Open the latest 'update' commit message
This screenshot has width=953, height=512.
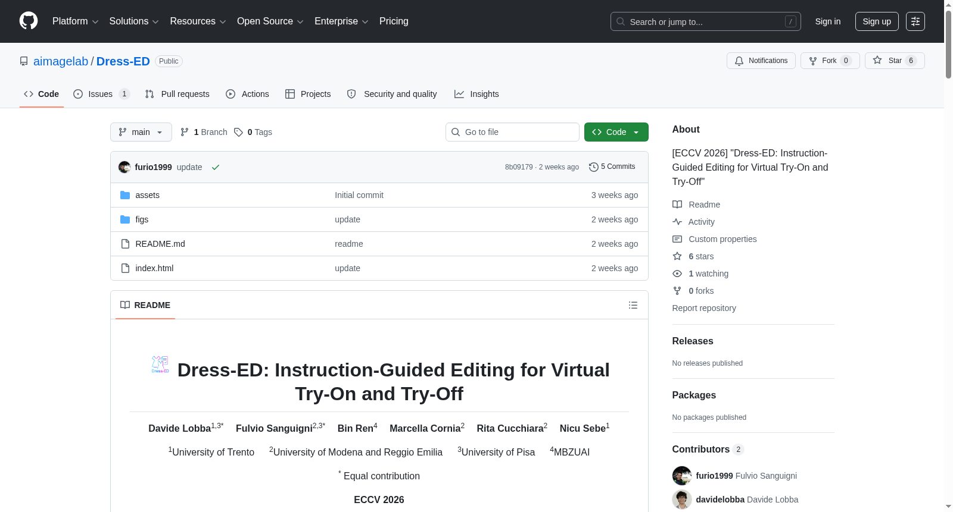(x=189, y=167)
